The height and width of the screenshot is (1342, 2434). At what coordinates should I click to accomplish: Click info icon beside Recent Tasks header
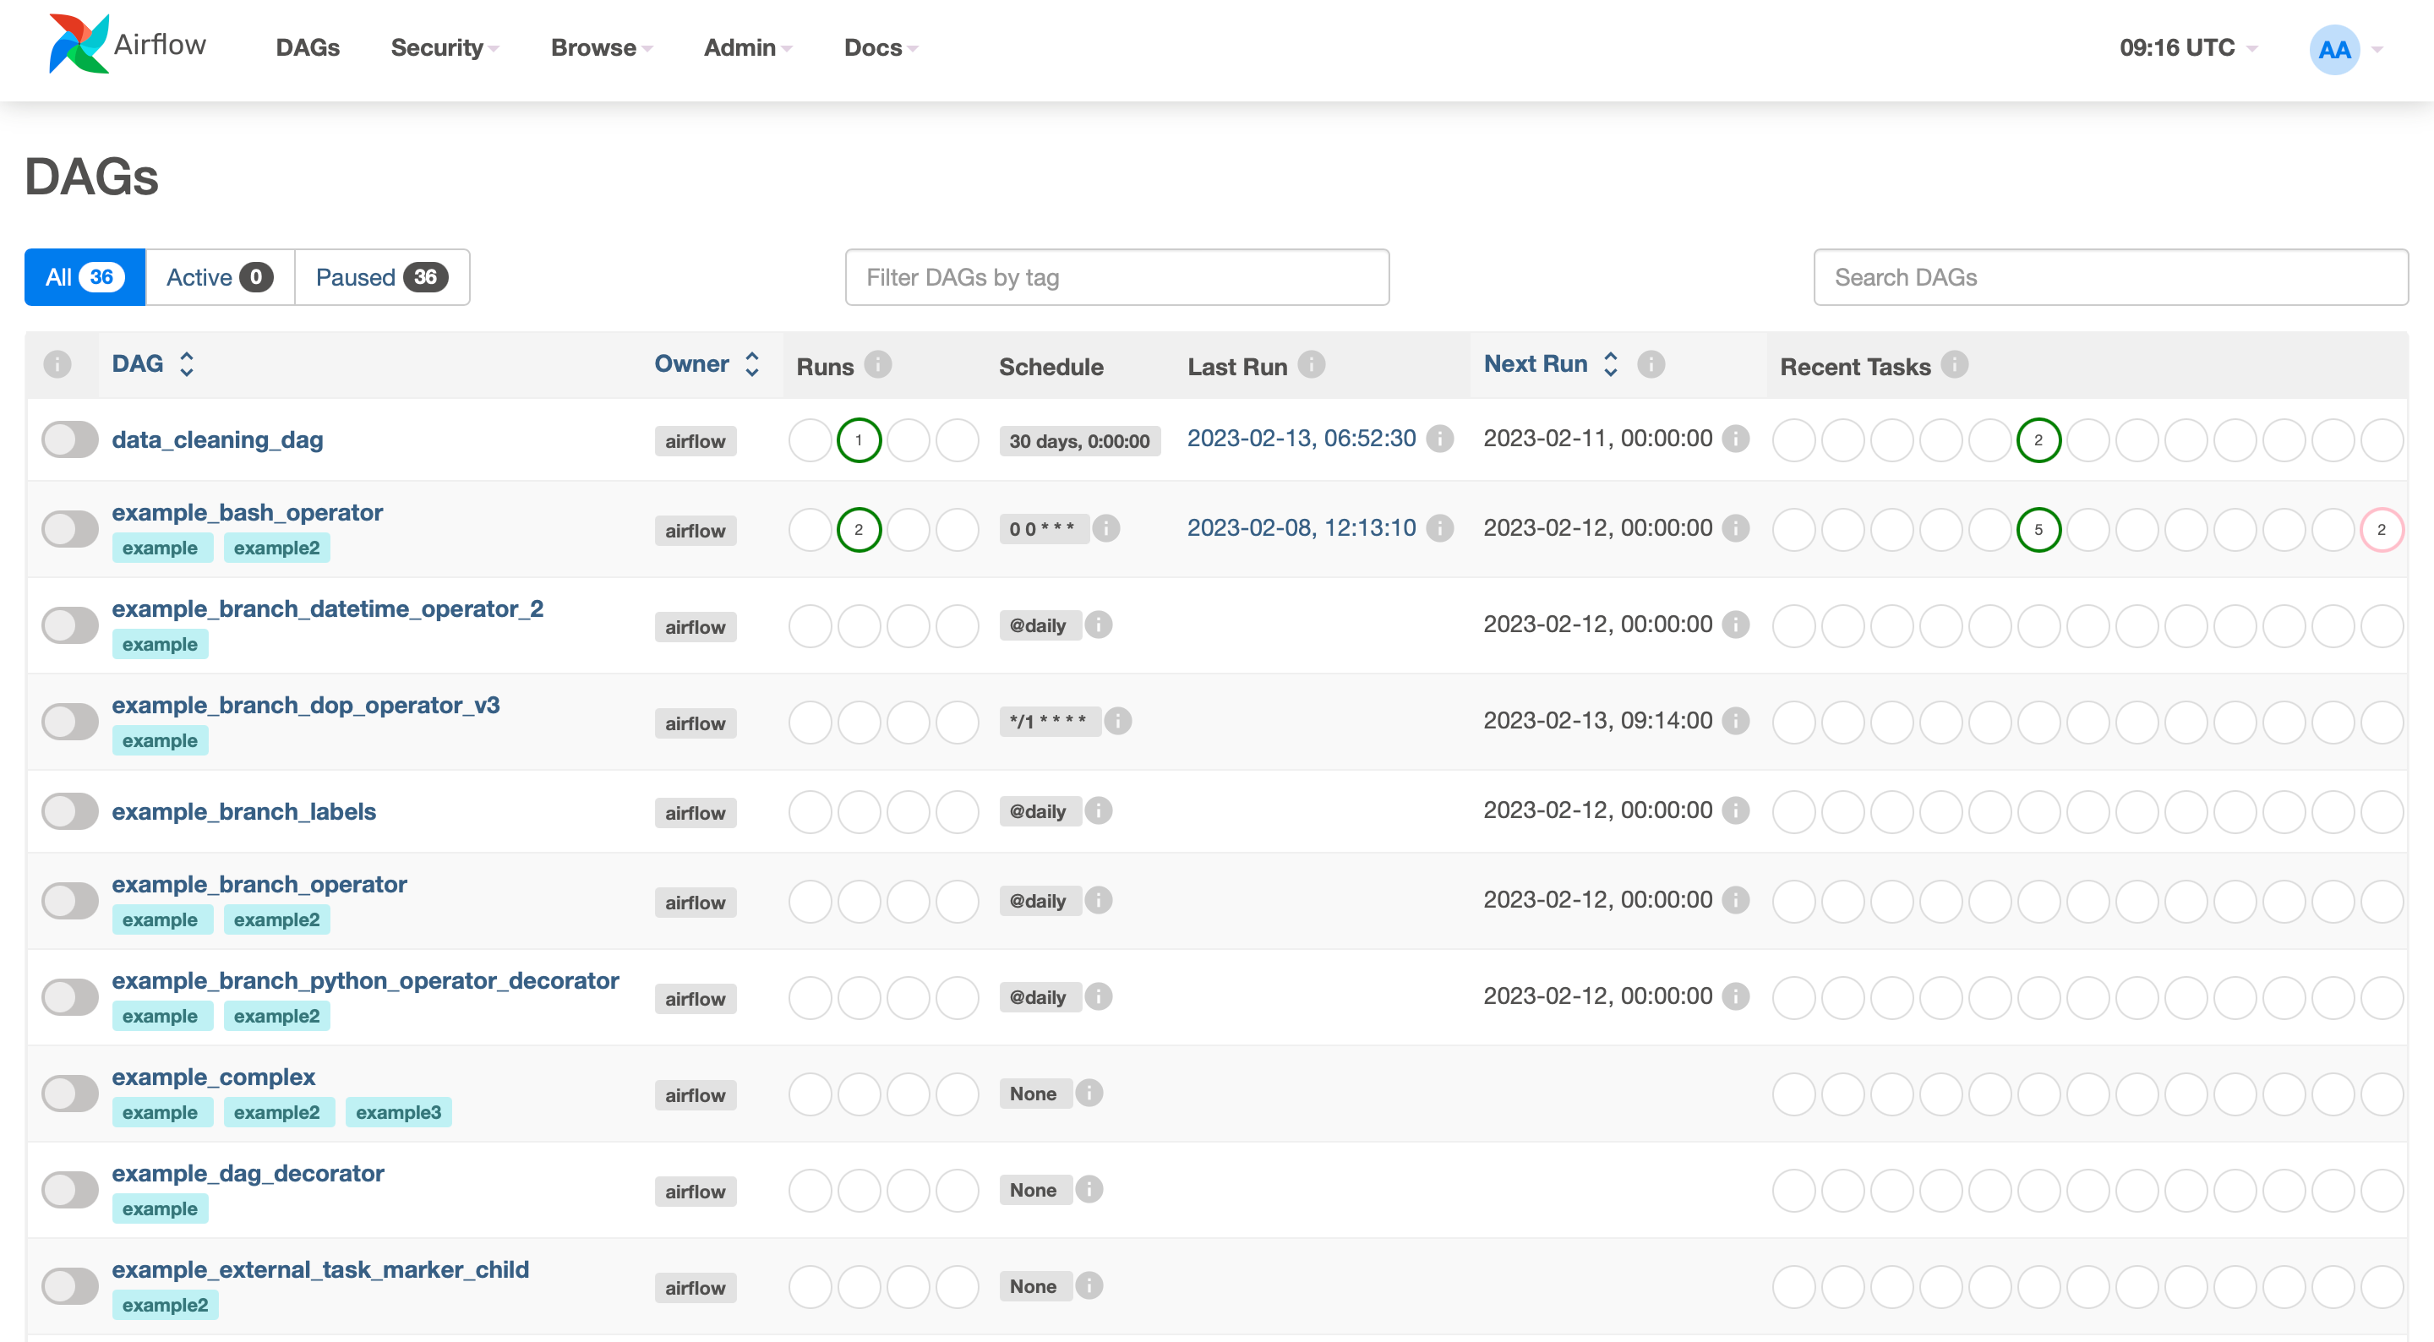[1955, 364]
